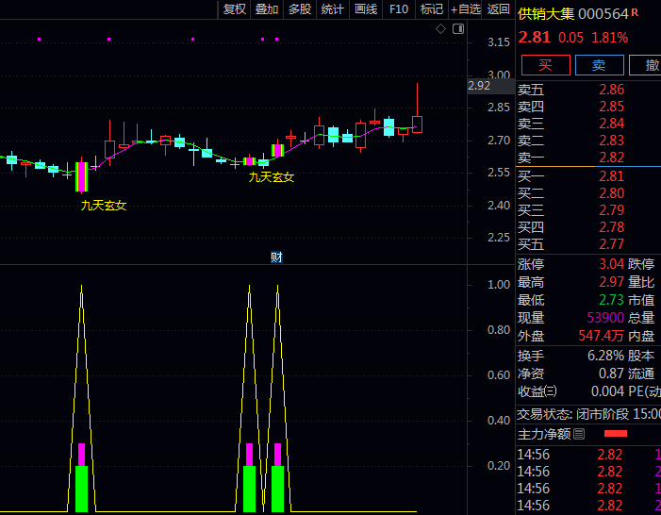
Task: Select the 卖一 price 2.82 row
Action: 588,158
